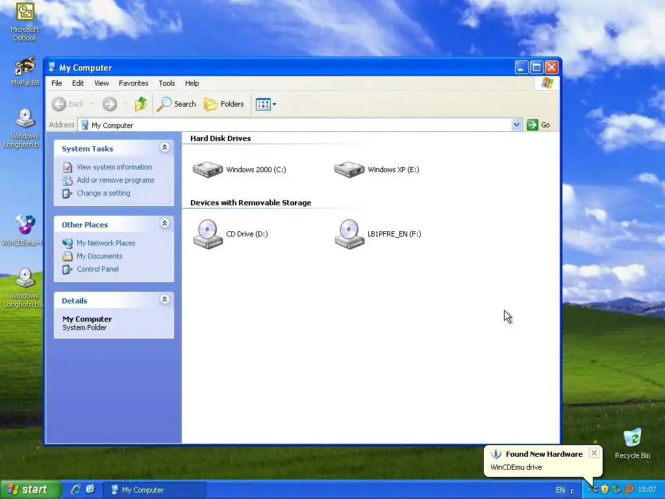
Task: Click Change a setting link
Action: [x=103, y=193]
